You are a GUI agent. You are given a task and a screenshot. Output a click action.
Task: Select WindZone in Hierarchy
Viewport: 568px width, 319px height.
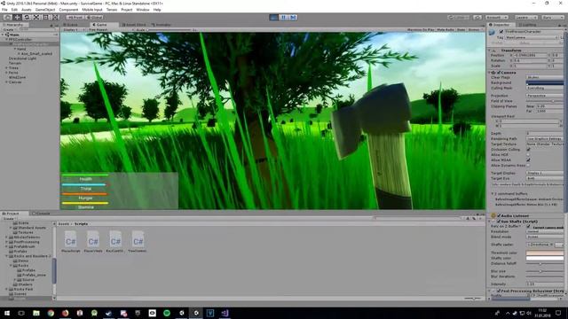pos(17,77)
